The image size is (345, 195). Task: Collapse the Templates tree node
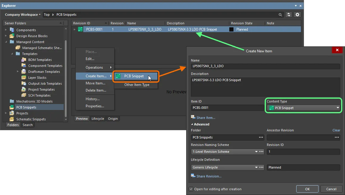[x=12, y=54]
